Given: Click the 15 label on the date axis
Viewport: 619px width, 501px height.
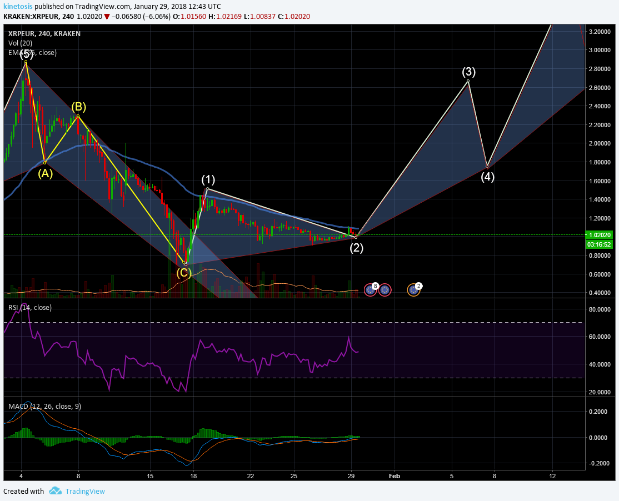Looking at the screenshot, I should point(150,476).
